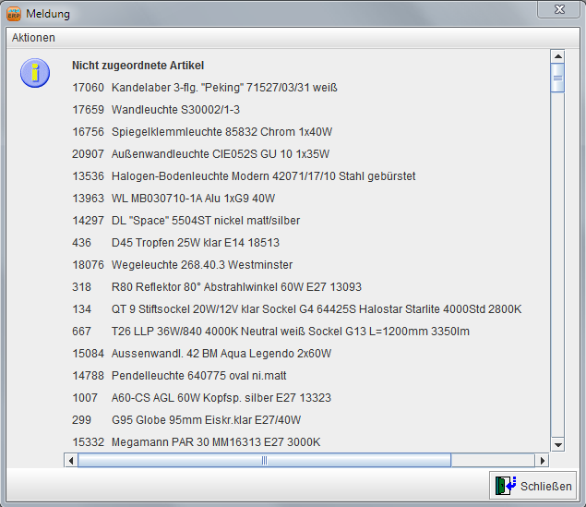Image resolution: width=586 pixels, height=507 pixels.
Task: Click the blue information icon
Action: pyautogui.click(x=35, y=72)
